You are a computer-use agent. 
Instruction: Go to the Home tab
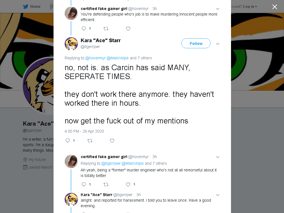click(x=32, y=7)
